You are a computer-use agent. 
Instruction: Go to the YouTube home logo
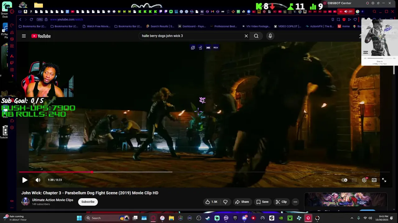click(x=41, y=36)
